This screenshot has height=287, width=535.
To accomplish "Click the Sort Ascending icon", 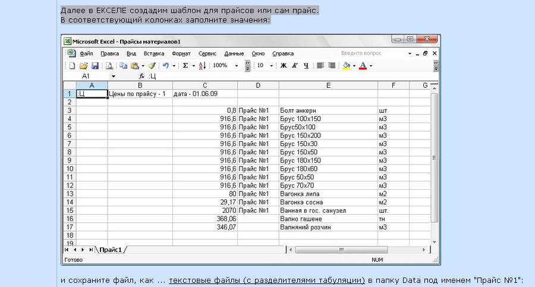I will pyautogui.click(x=202, y=66).
